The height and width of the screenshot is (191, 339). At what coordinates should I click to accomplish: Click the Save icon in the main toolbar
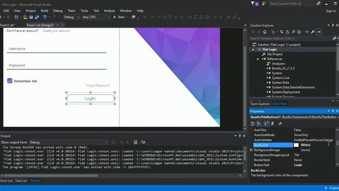click(x=31, y=17)
